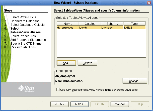The image size is (153, 111).
Task: Enable fully-qualified table/view names checkbox
Action: pos(58,89)
